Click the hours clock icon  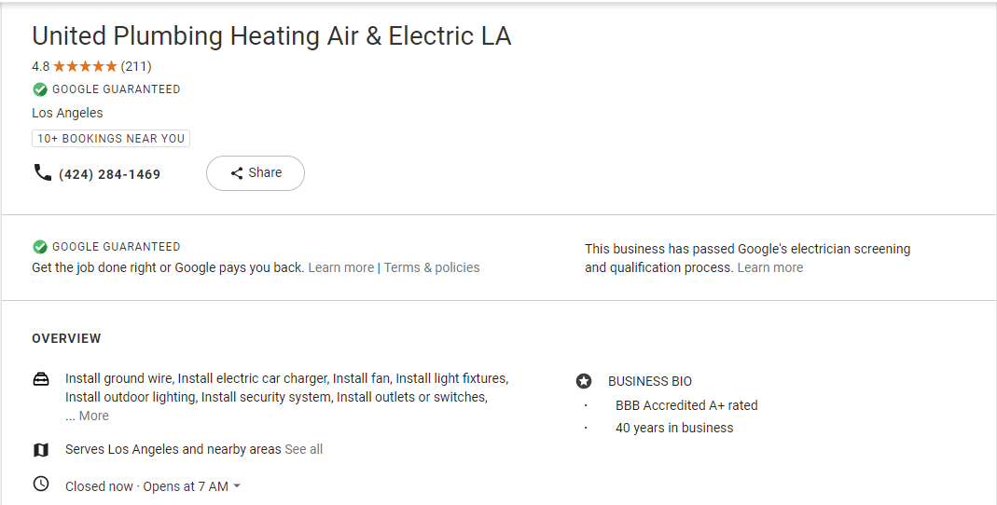[41, 485]
